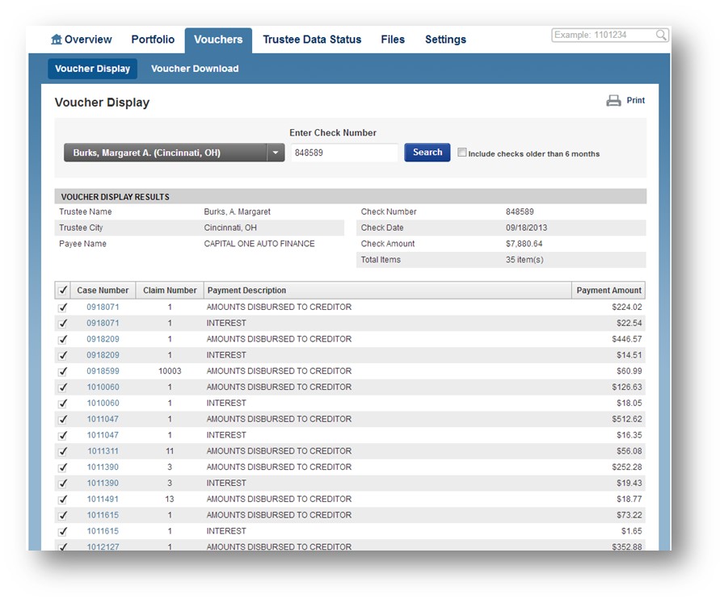724x603 pixels.
Task: Uncheck the row for case 1011311
Action: pos(63,451)
